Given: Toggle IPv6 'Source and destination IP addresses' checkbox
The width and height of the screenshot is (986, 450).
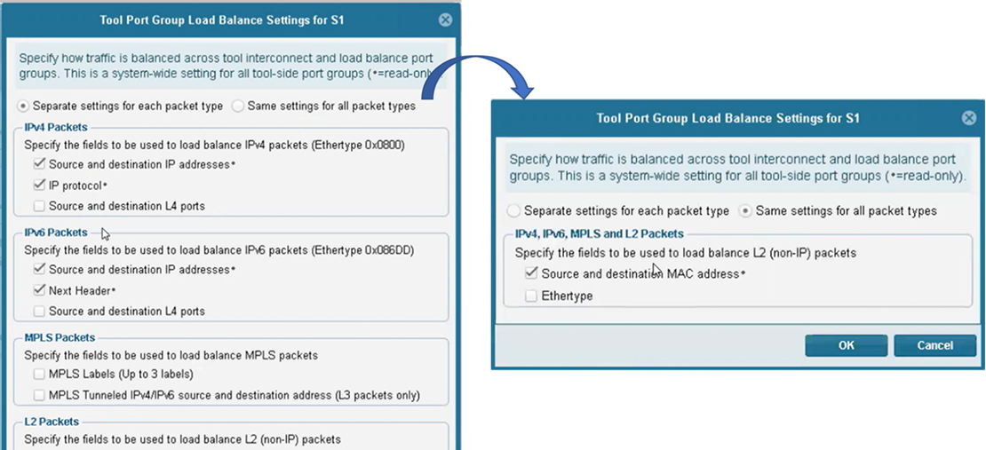Looking at the screenshot, I should (39, 269).
